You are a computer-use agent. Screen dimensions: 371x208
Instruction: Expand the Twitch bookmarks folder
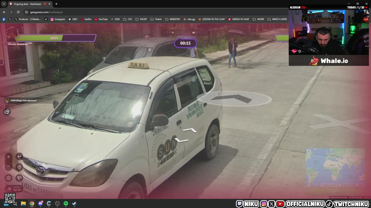pyautogui.click(x=156, y=19)
